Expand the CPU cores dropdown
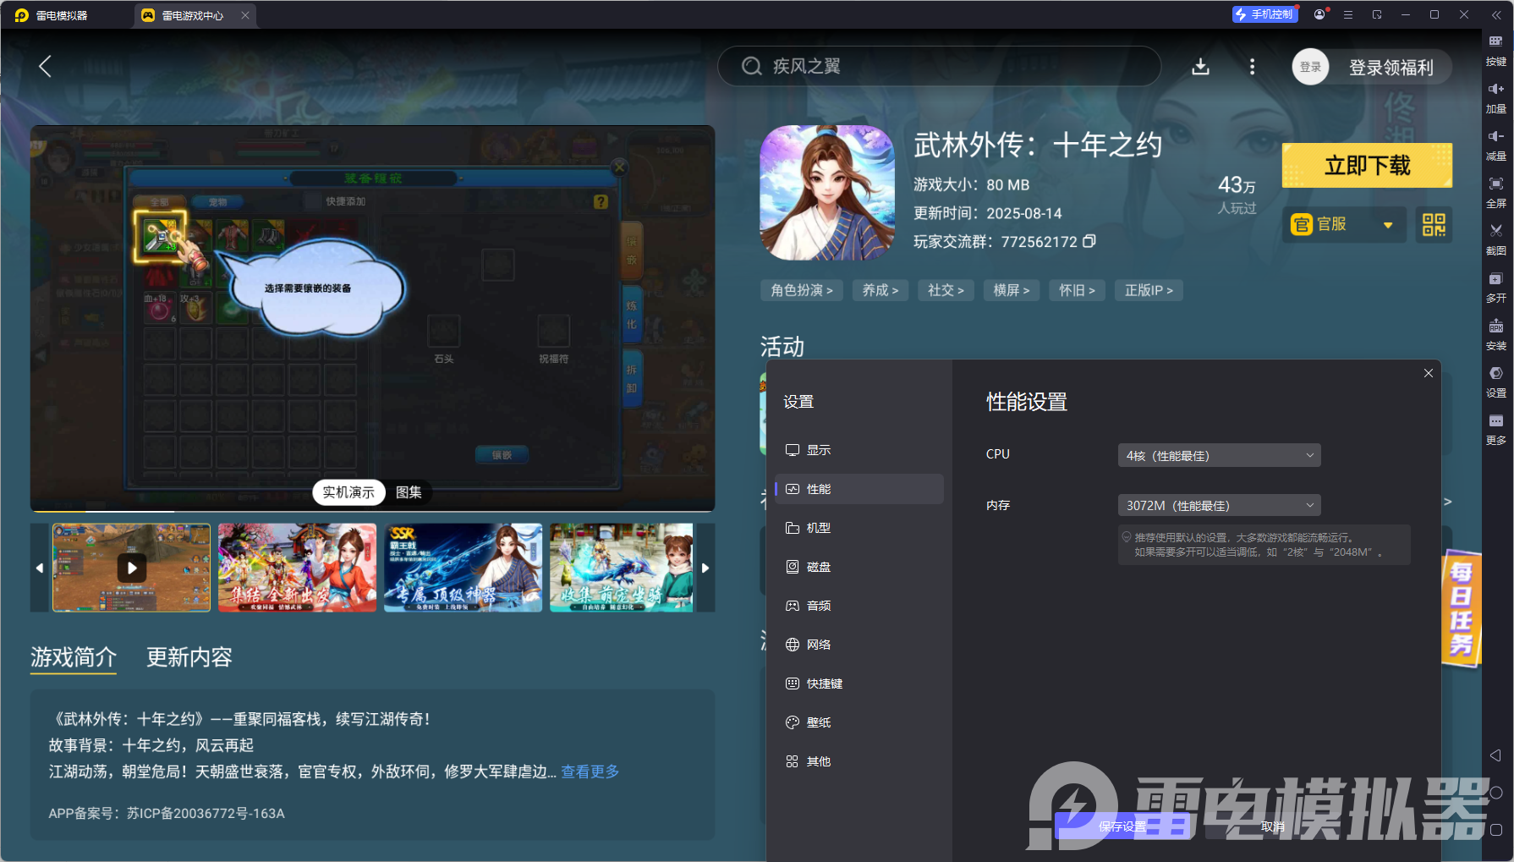Viewport: 1514px width, 862px height. (x=1219, y=455)
